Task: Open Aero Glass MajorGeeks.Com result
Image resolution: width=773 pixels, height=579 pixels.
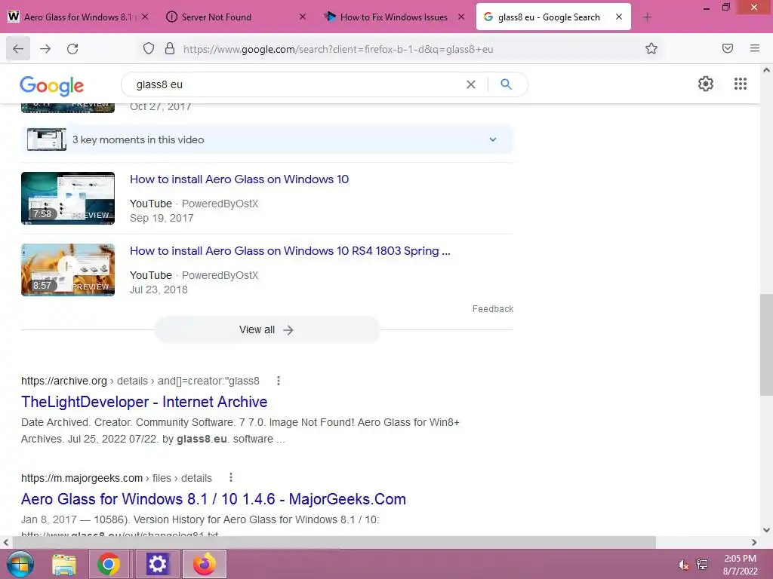Action: click(x=214, y=499)
